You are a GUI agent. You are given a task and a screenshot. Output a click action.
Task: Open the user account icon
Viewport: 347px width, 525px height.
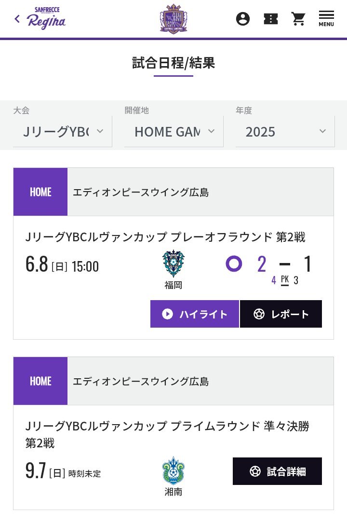click(x=243, y=19)
